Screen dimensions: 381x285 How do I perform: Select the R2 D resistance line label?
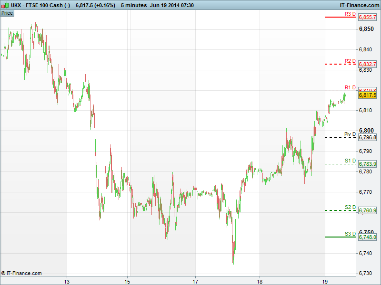pyautogui.click(x=350, y=61)
